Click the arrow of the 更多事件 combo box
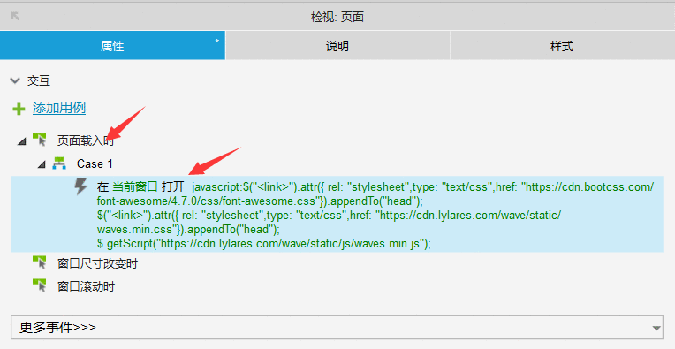The image size is (675, 349). click(x=656, y=328)
